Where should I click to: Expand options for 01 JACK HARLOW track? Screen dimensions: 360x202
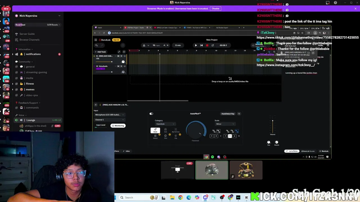(125, 56)
